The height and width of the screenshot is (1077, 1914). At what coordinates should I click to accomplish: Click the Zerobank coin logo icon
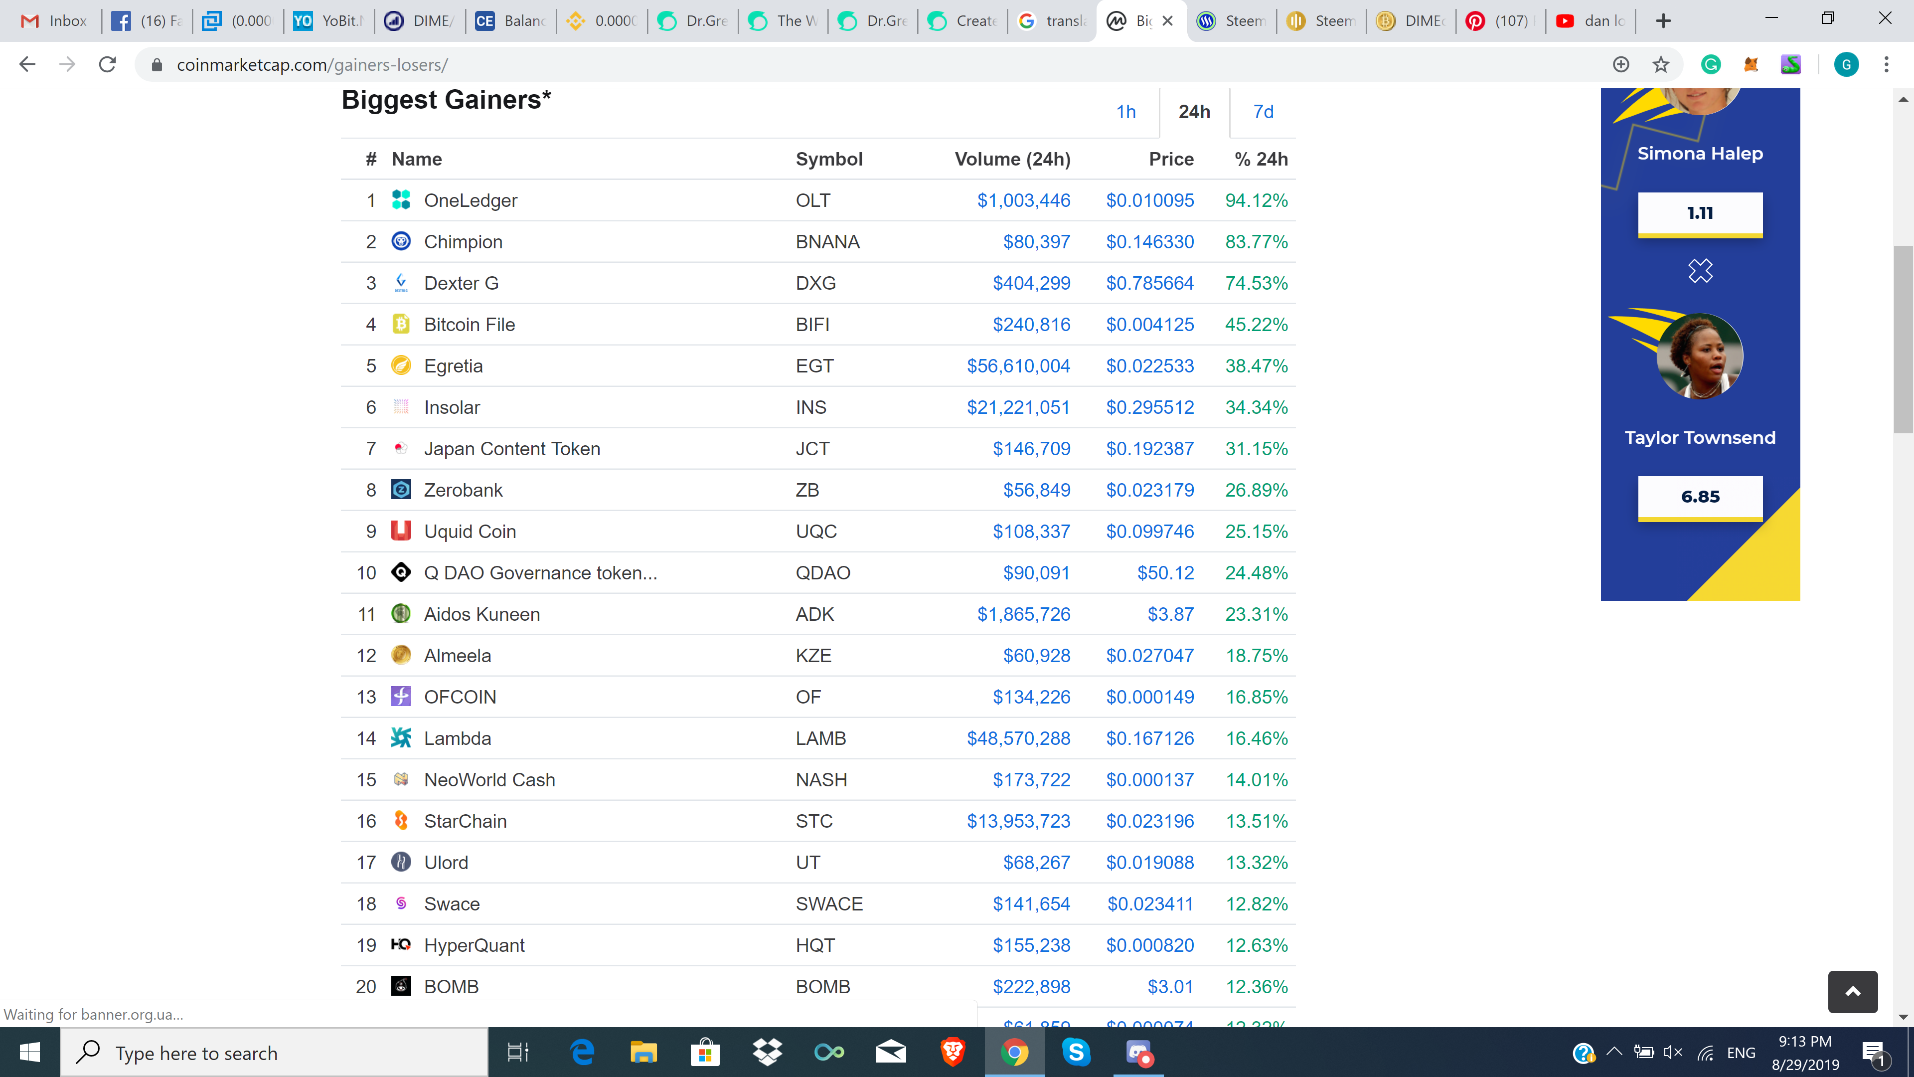coord(400,489)
